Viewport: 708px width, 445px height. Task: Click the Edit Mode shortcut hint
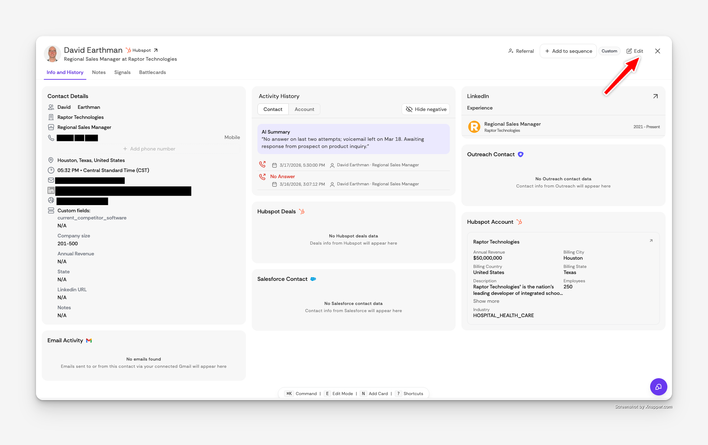click(x=338, y=394)
